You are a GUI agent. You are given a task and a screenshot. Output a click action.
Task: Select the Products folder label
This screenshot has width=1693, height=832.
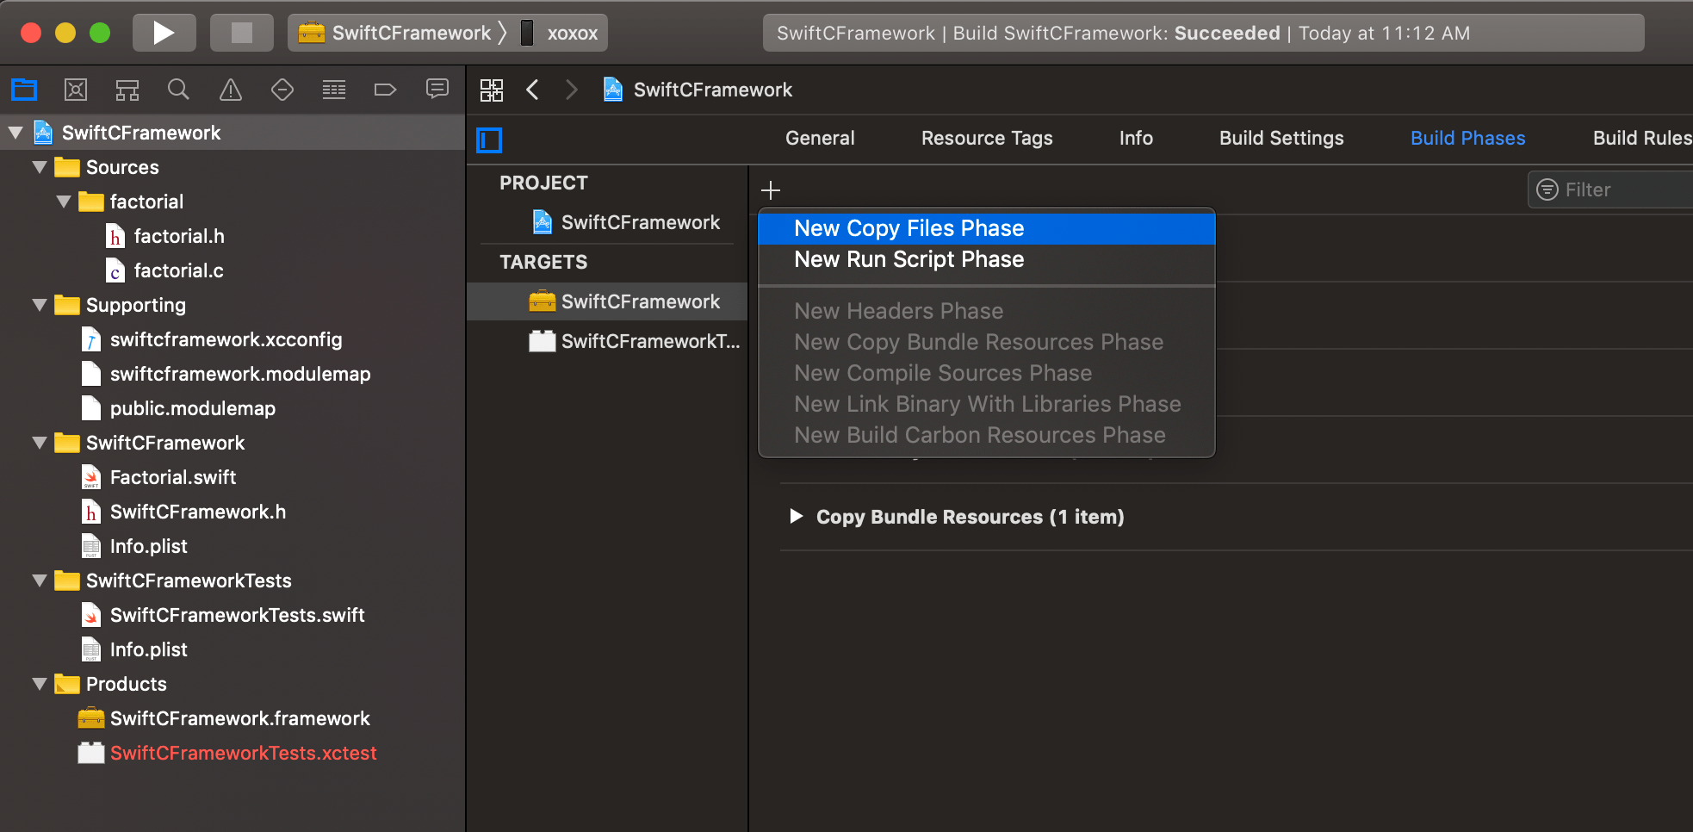tap(127, 684)
